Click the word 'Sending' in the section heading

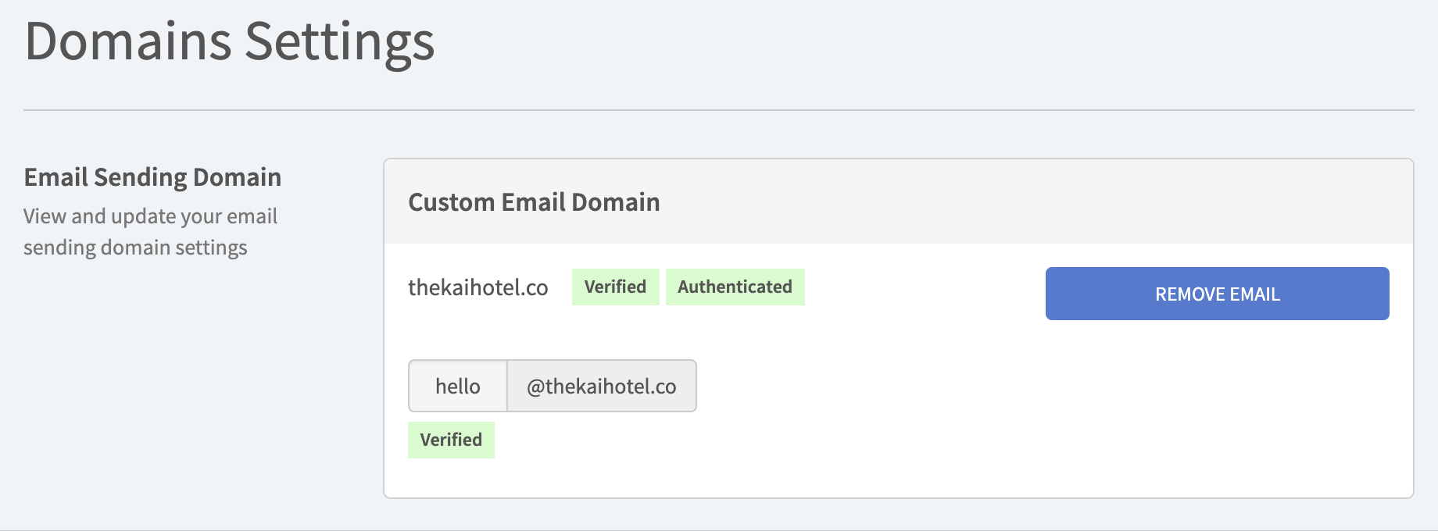tap(140, 177)
